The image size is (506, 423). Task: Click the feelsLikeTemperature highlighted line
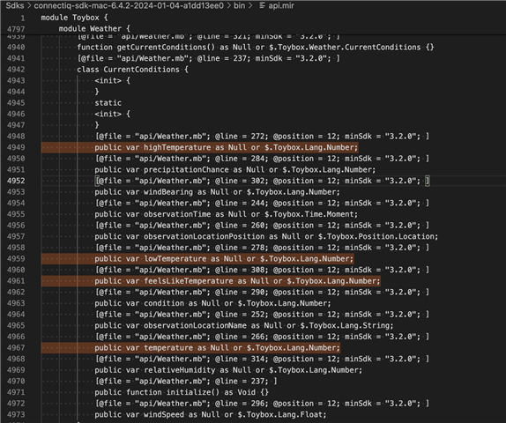237,281
